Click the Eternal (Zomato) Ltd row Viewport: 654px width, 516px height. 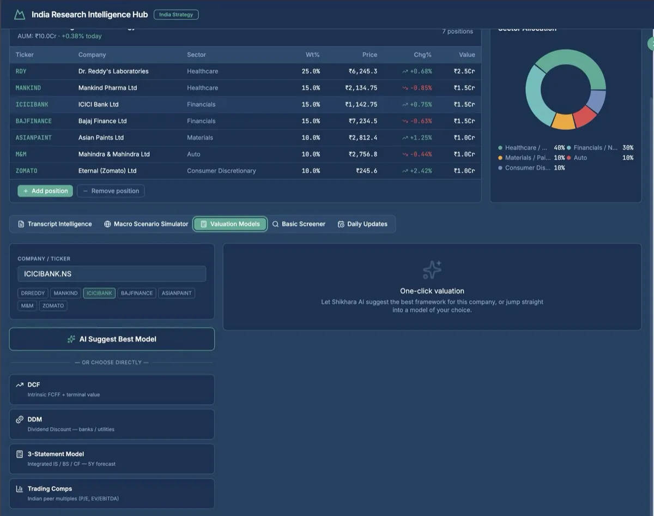[x=245, y=171]
